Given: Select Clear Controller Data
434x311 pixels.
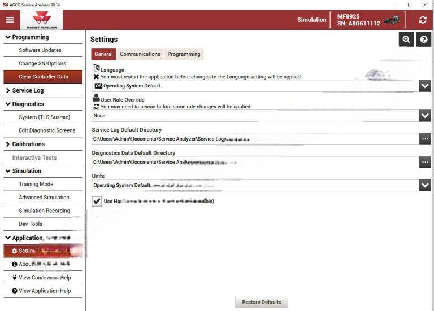Looking at the screenshot, I should point(43,77).
